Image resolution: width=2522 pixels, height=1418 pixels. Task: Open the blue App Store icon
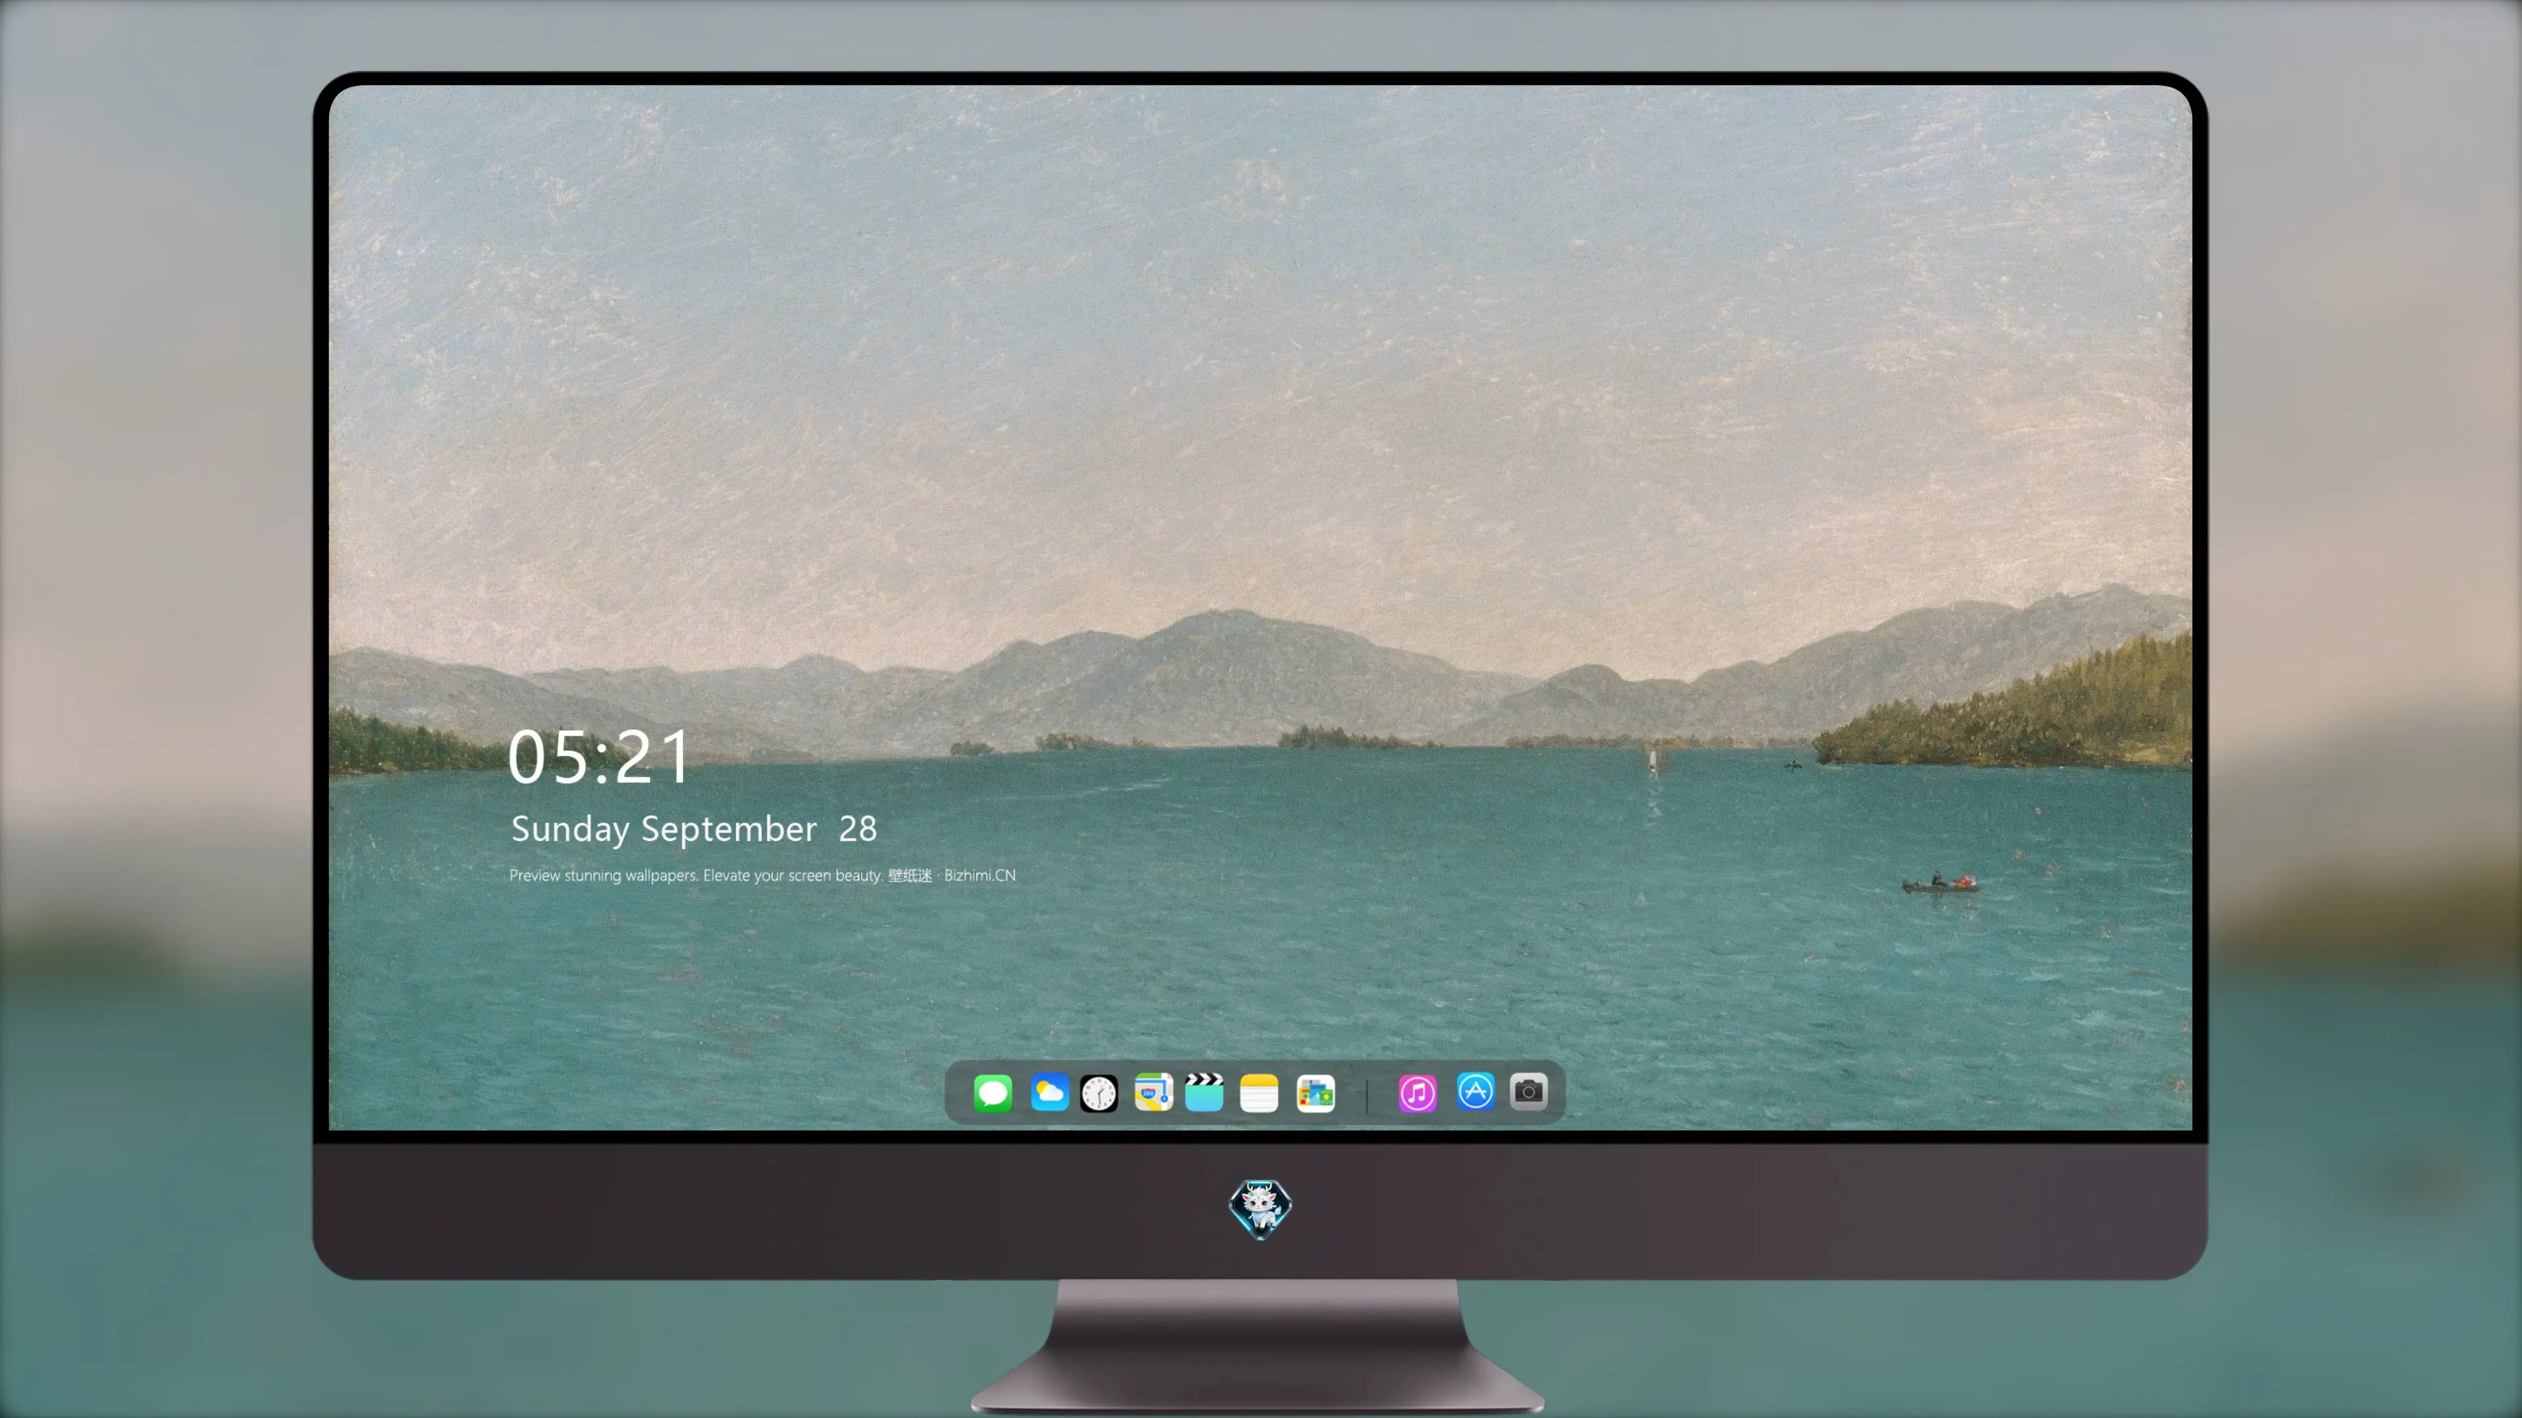coord(1475,1091)
